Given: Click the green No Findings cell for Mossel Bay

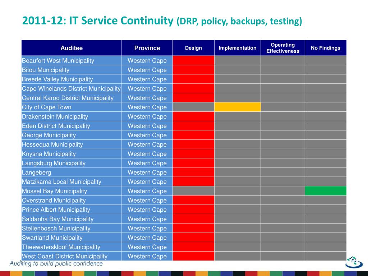Looking at the screenshot, I should 326,191.
